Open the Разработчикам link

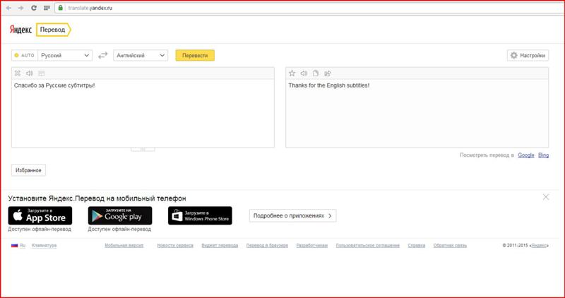pyautogui.click(x=312, y=245)
